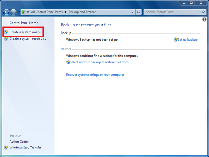The height and width of the screenshot is (157, 209).
Task: Click the 'Backup' section label
Action: 66,33
